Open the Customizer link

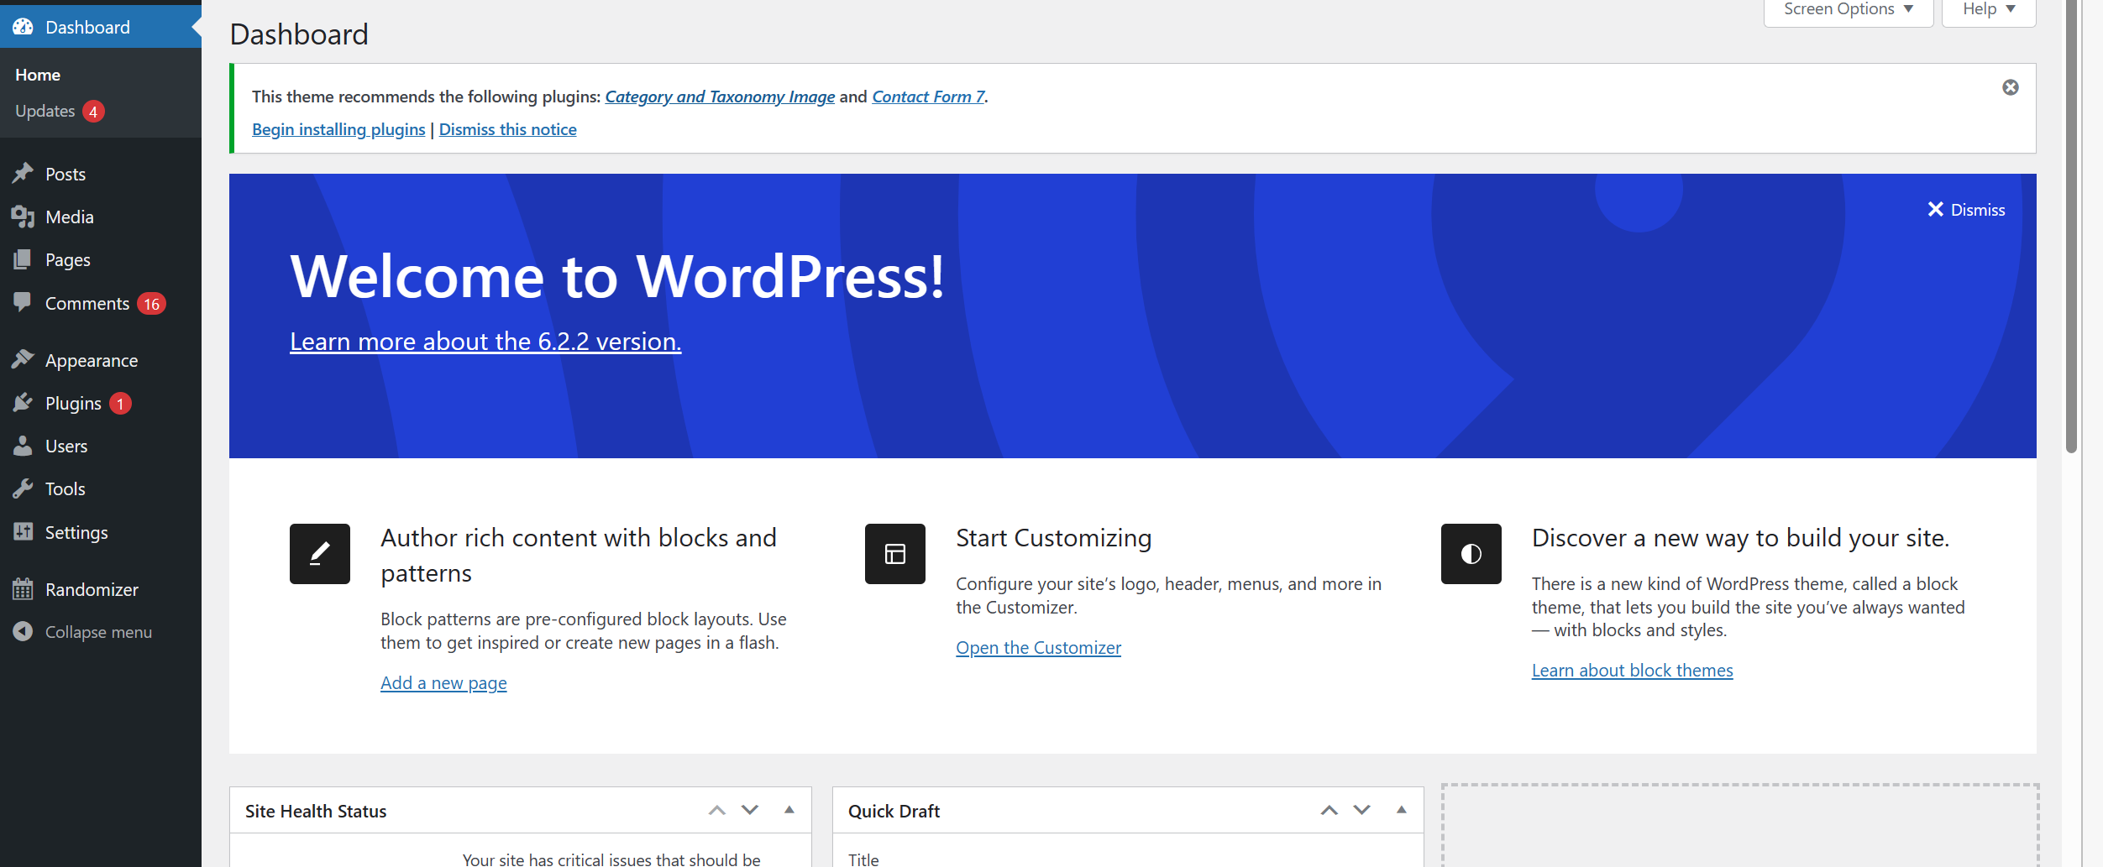[x=1038, y=648]
